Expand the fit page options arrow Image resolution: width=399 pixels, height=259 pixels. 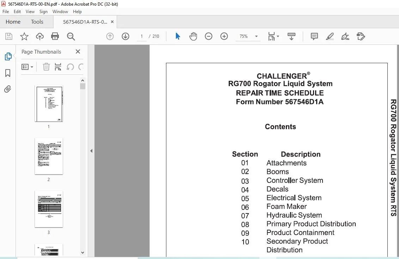pyautogui.click(x=278, y=36)
